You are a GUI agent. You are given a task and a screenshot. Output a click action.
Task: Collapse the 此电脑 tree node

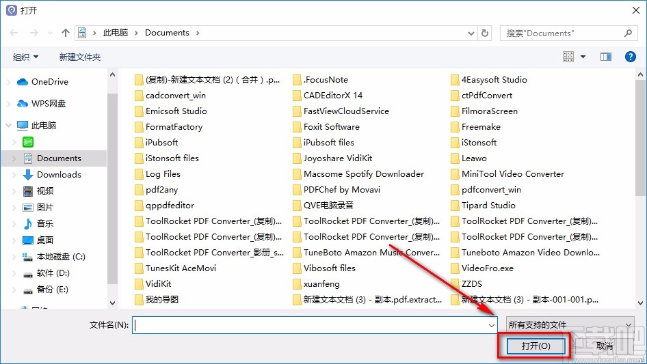[8, 126]
